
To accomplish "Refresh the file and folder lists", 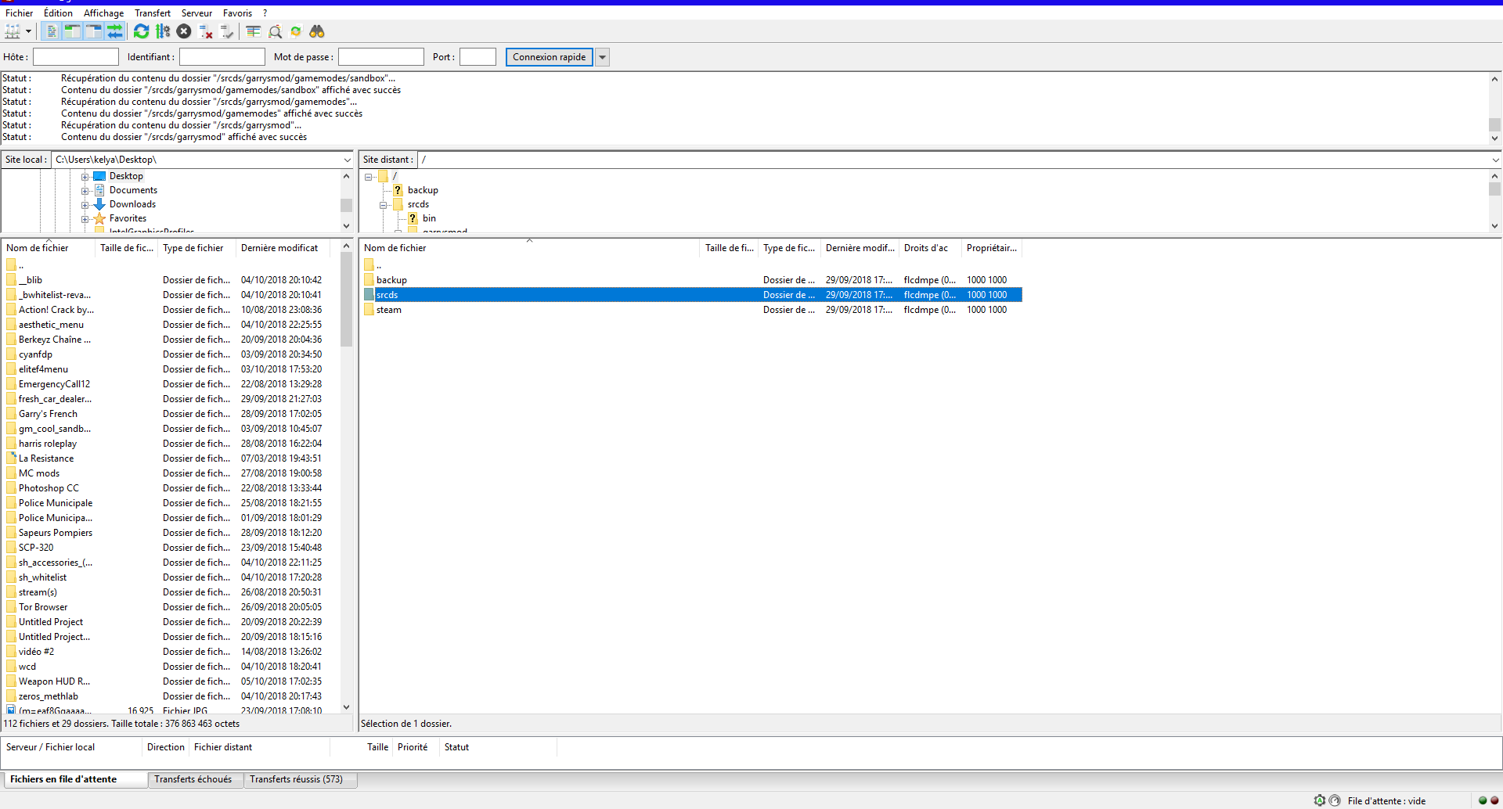I will (141, 31).
